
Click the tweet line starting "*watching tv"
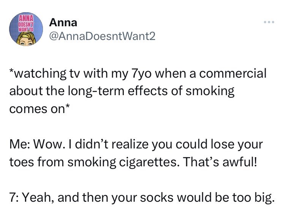138,73
